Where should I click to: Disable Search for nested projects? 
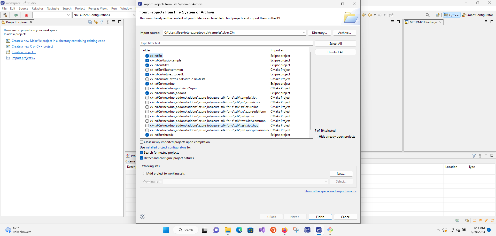142,153
